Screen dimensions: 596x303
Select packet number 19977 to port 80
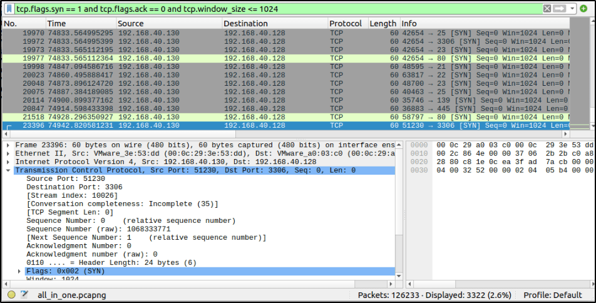pyautogui.click(x=188, y=58)
